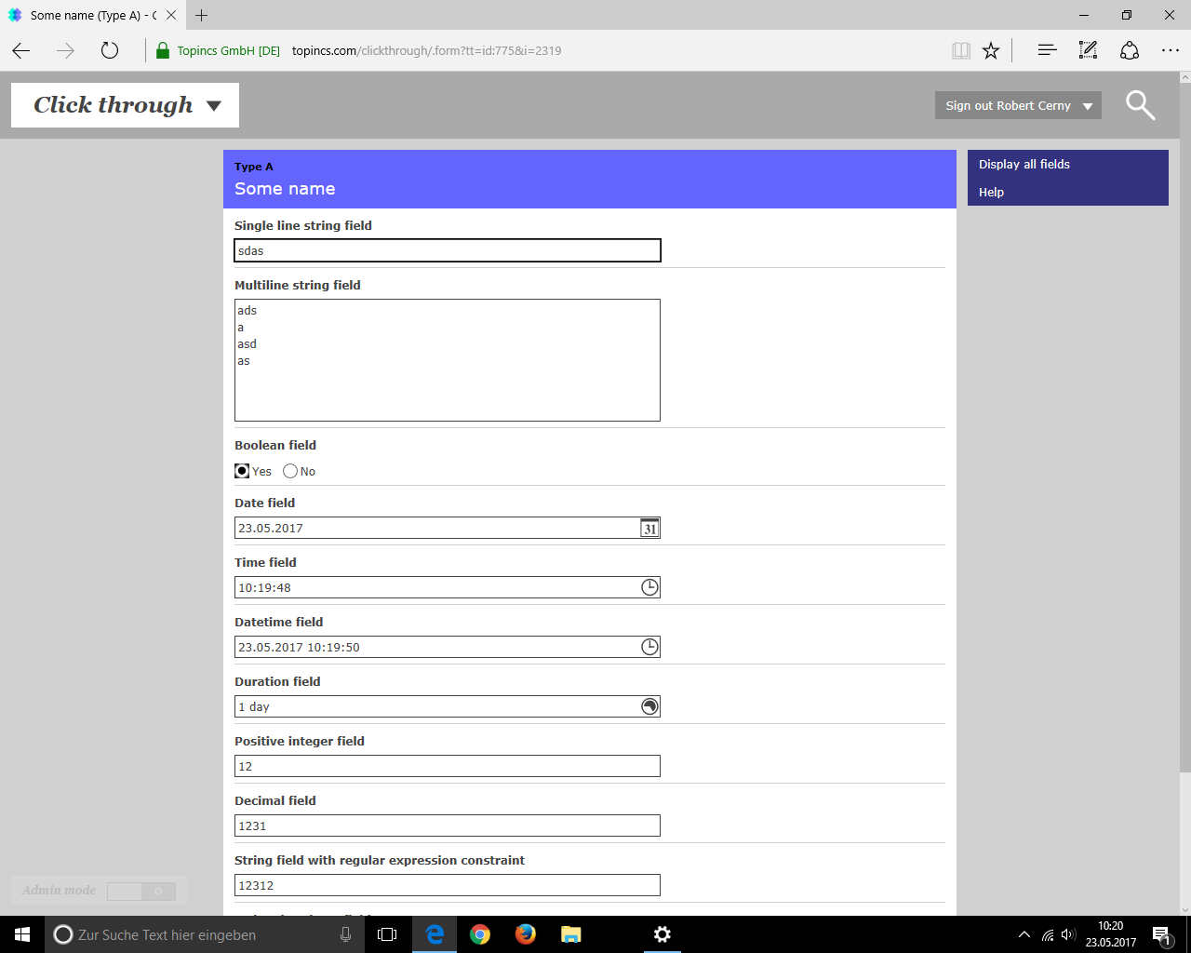Open Edge more options ellipsis menu

click(1171, 51)
